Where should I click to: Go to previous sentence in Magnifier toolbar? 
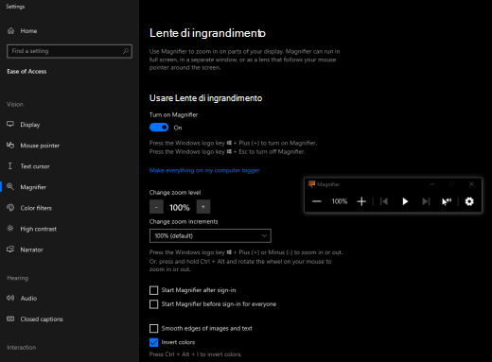pyautogui.click(x=384, y=201)
